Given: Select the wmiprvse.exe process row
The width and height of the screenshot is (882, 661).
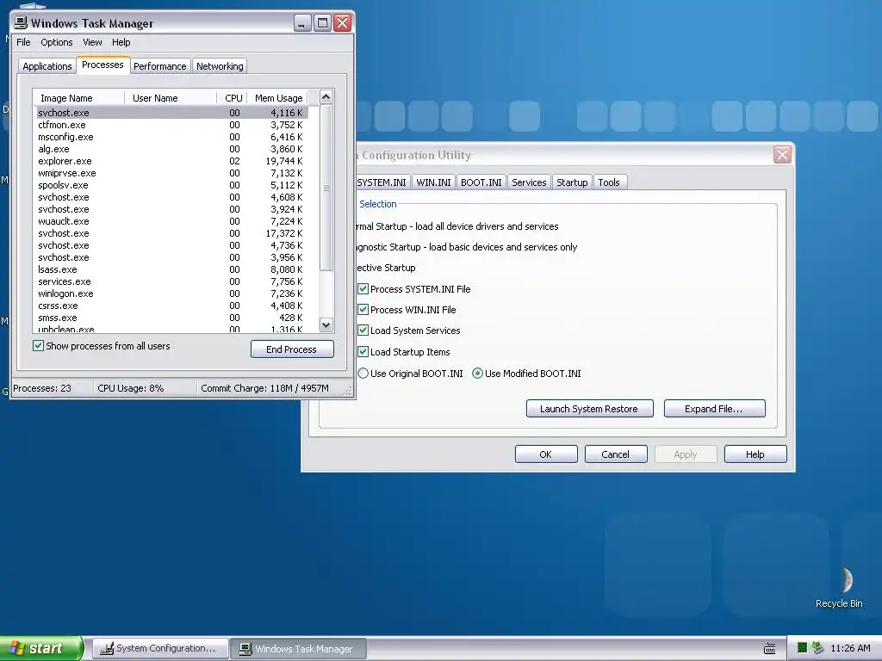Looking at the screenshot, I should pyautogui.click(x=171, y=173).
